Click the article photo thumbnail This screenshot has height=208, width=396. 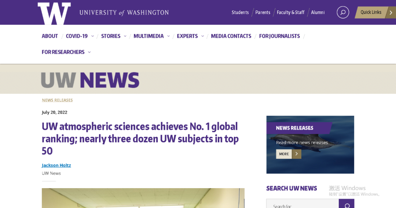143,198
